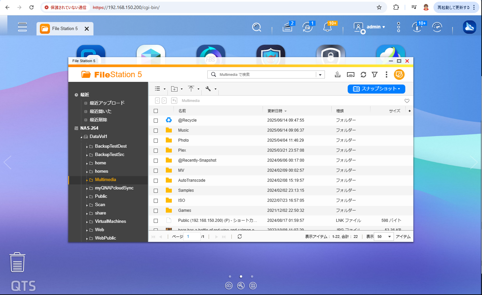Open external devices icon with badge 1
The image size is (482, 295).
(x=308, y=27)
